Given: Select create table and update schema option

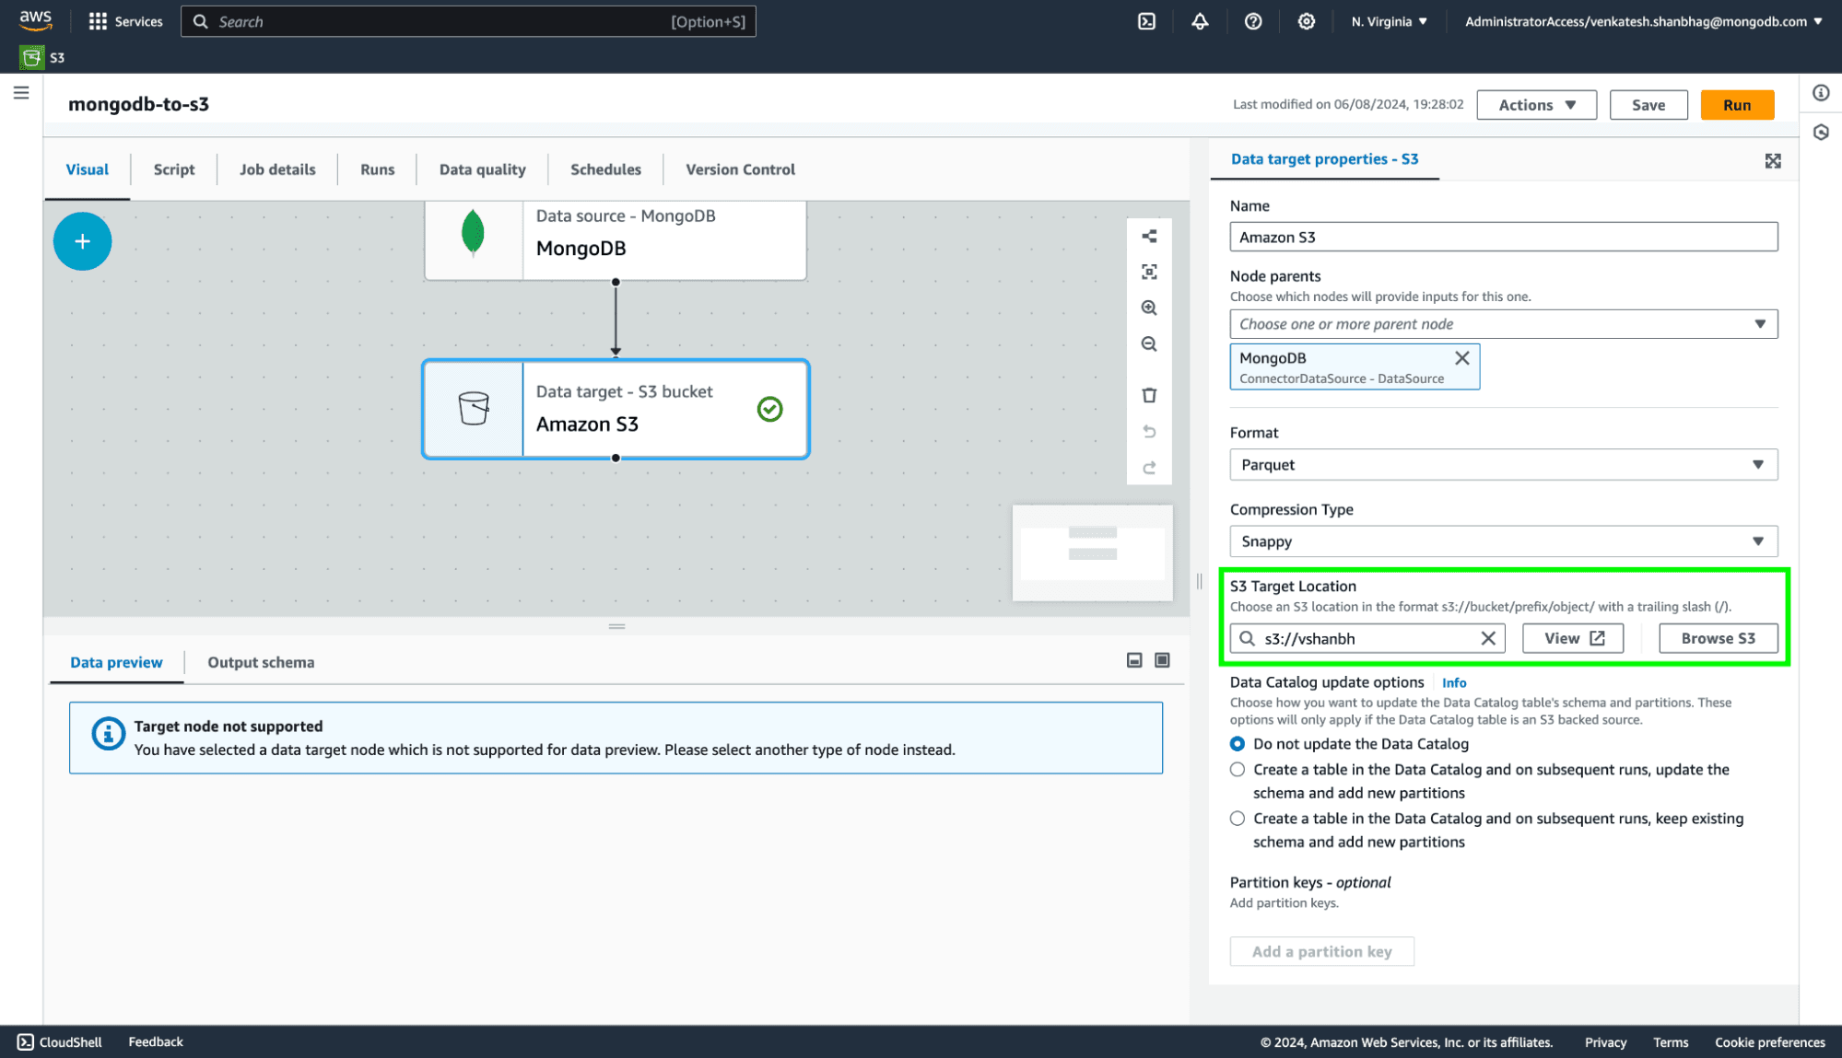Looking at the screenshot, I should coord(1238,770).
